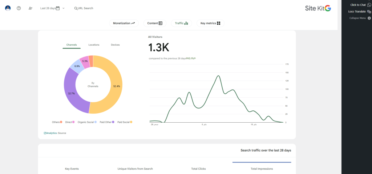The width and height of the screenshot is (372, 174).
Task: Switch to the Locations tab
Action: click(x=94, y=45)
